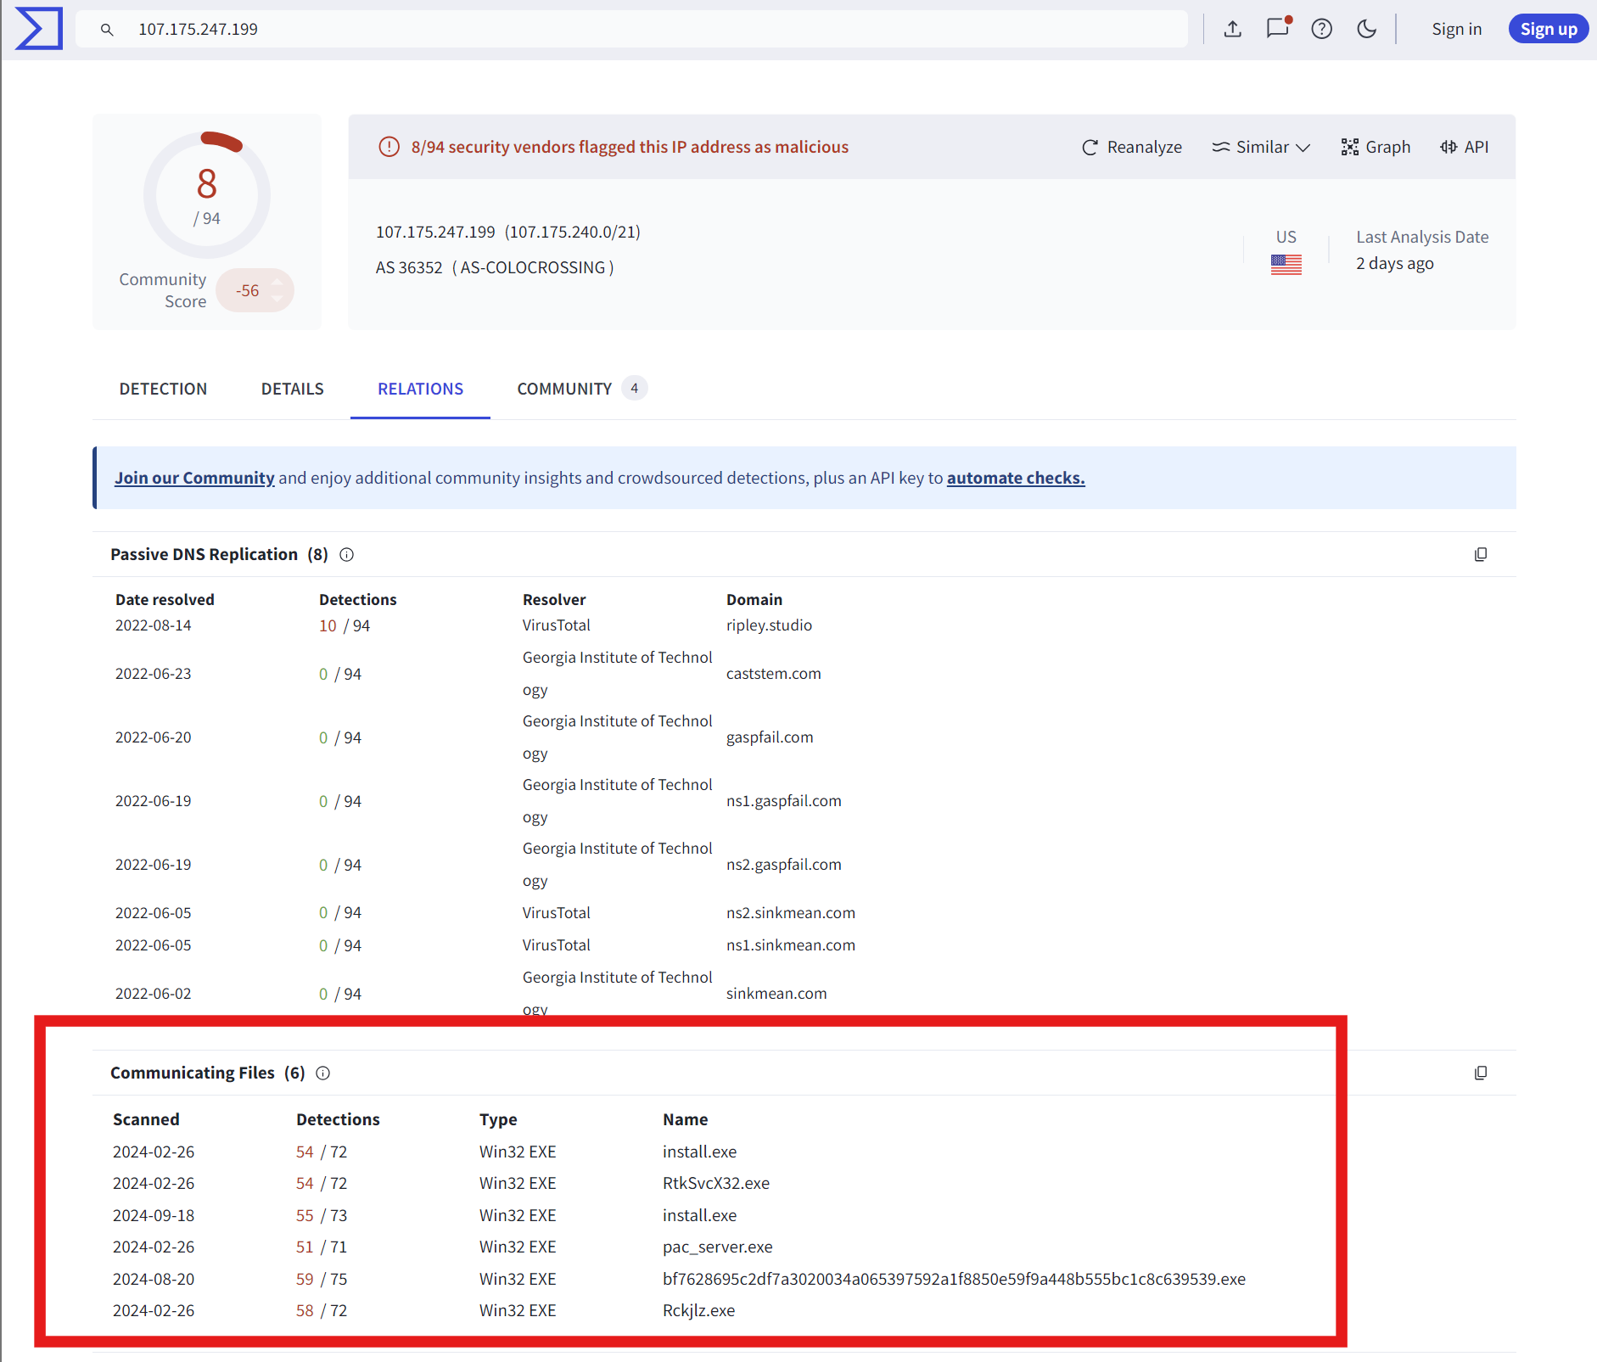Click the '2 days ago' analysis date
This screenshot has height=1362, width=1597.
coord(1395,263)
